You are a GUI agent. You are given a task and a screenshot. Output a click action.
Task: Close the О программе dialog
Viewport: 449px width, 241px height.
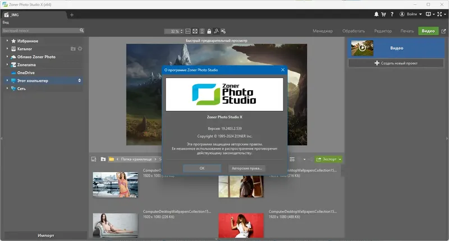coord(283,69)
